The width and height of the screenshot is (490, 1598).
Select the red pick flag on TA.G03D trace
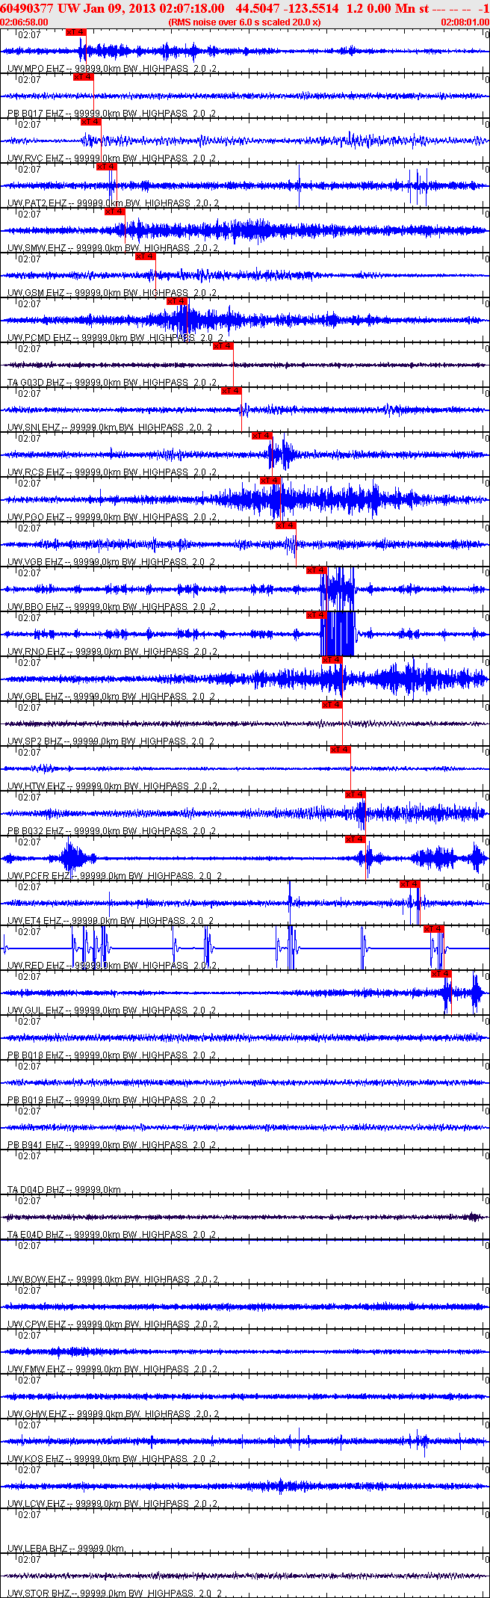click(223, 346)
